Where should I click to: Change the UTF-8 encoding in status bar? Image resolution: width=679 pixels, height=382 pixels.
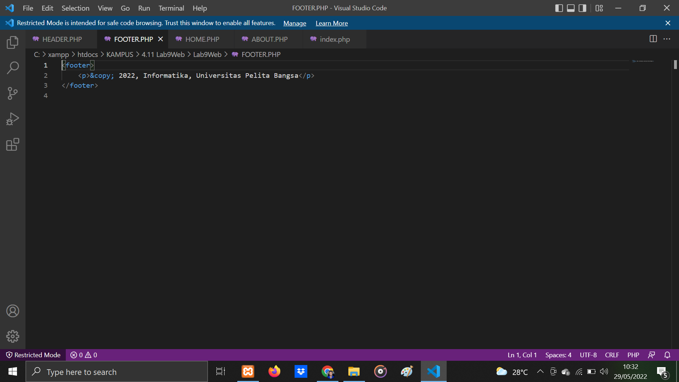tap(588, 355)
